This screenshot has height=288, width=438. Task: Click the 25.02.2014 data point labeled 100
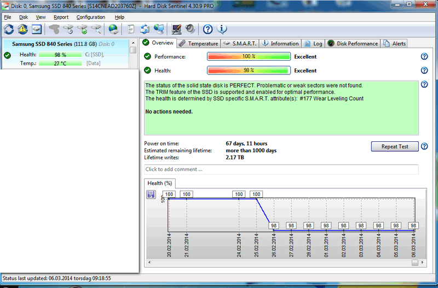256,194
